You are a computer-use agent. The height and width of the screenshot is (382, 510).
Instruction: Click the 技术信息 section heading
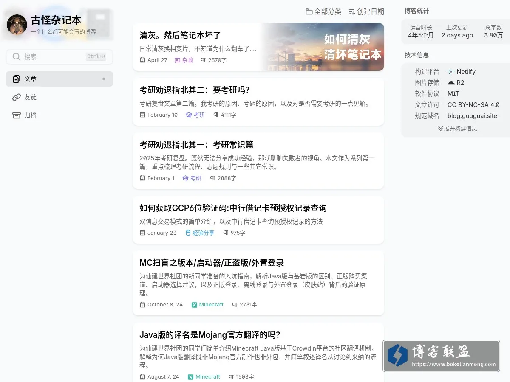pos(417,55)
